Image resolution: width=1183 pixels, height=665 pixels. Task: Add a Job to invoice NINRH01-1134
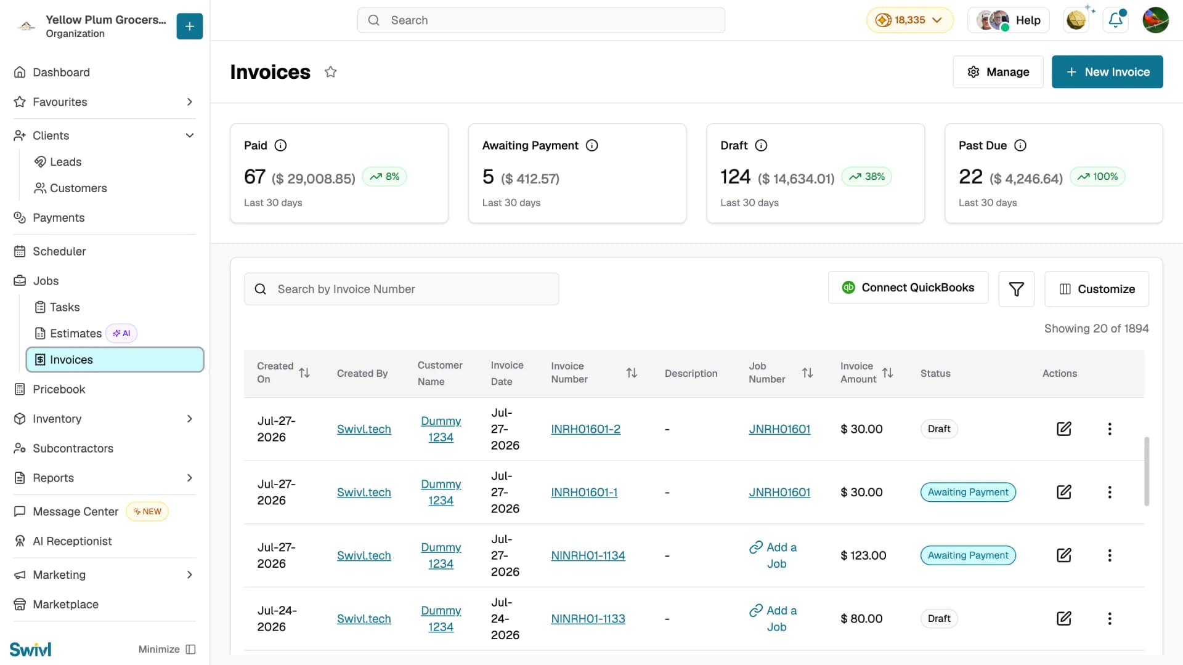click(x=773, y=555)
